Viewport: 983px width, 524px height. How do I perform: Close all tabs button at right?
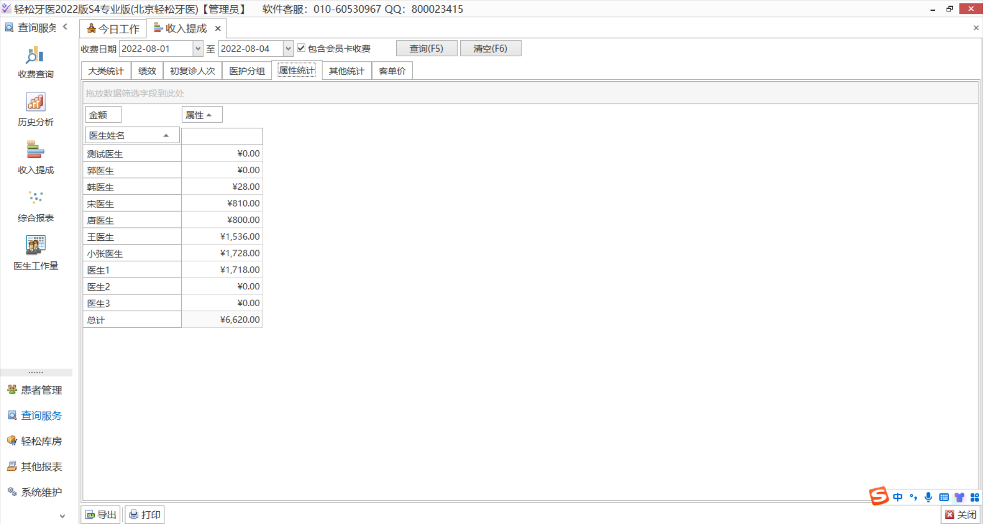pyautogui.click(x=976, y=28)
